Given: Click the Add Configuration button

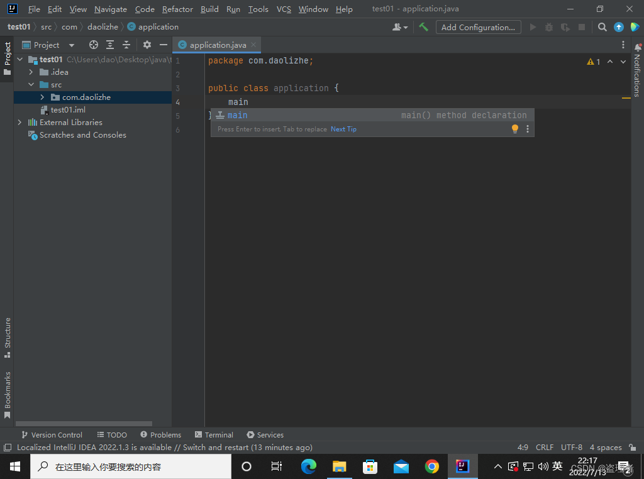Looking at the screenshot, I should pos(478,27).
